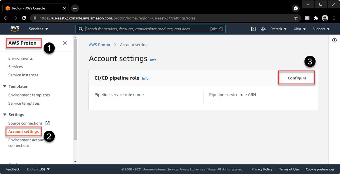Reload the page using refresh icon
The height and width of the screenshot is (174, 340).
point(24,18)
